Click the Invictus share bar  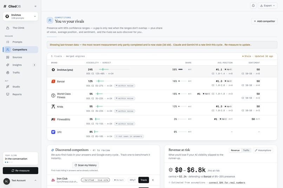(x=182, y=69)
